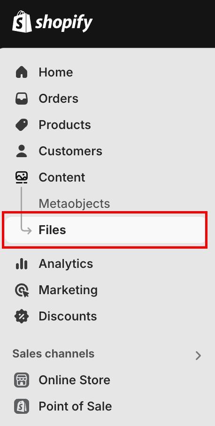This screenshot has height=426, width=215.
Task: Open the Metaobjects submenu item
Action: 74,204
